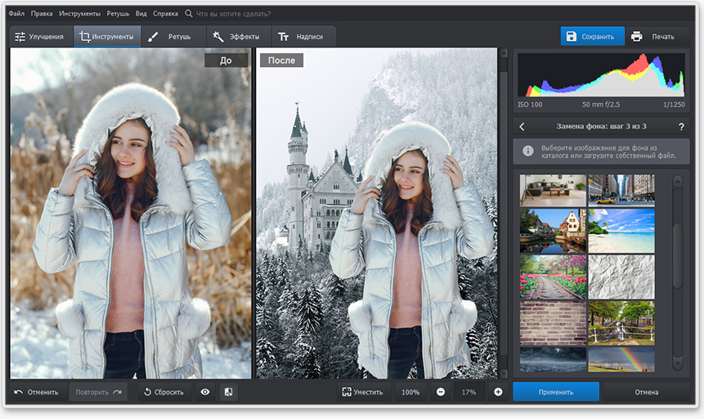The height and width of the screenshot is (419, 704).
Task: Toggle the before/after split view icon
Action: [228, 392]
